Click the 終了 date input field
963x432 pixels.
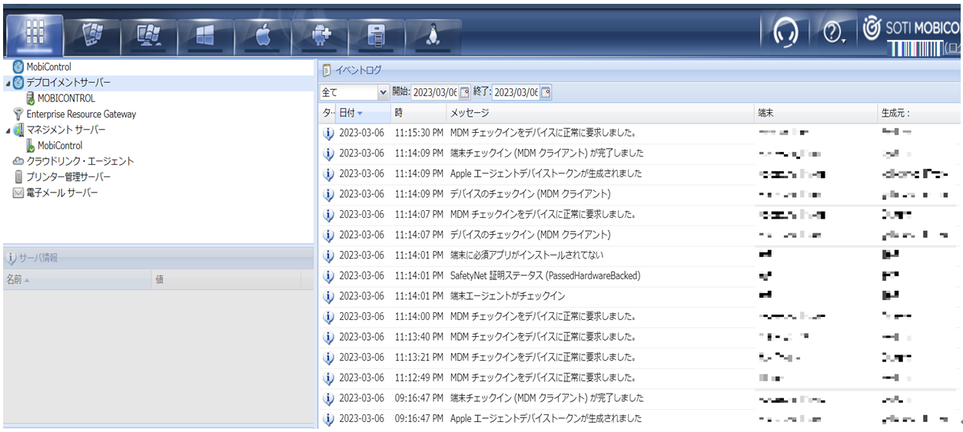point(516,92)
